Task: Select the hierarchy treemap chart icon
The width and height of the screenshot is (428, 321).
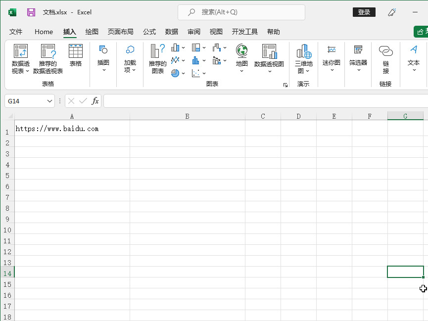Action: (x=196, y=48)
